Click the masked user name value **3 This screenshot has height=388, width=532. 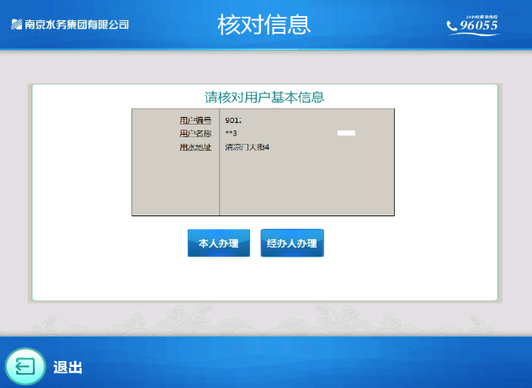[x=231, y=134]
